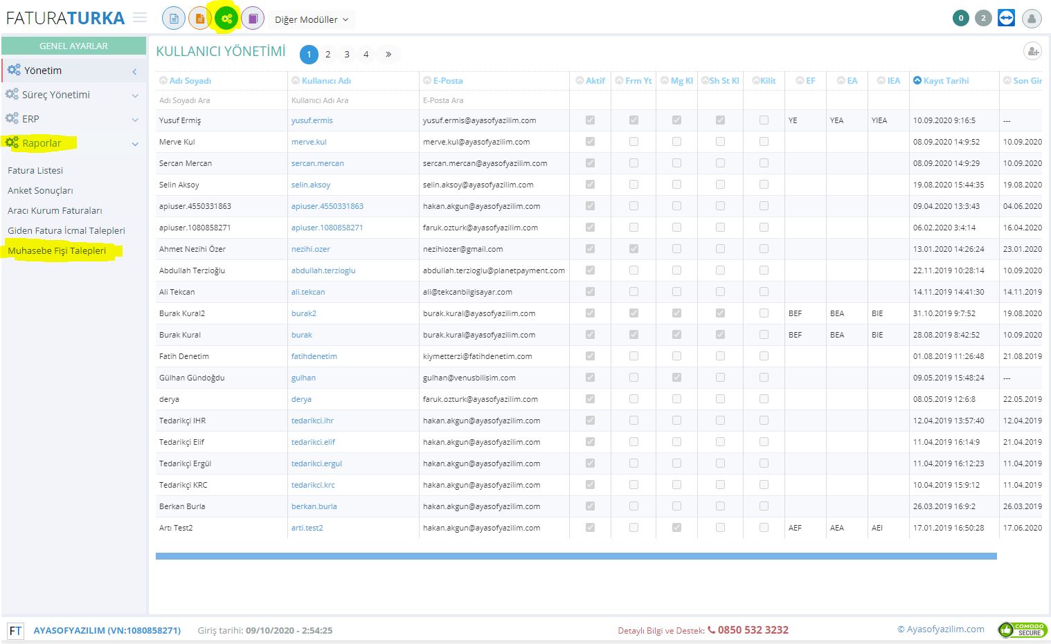Screen dimensions: 1051x644
Task: Toggle Mg Kl checkbox for Selin Aksoy
Action: (x=676, y=185)
